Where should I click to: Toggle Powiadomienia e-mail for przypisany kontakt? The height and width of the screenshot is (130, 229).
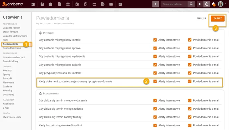click(190, 40)
